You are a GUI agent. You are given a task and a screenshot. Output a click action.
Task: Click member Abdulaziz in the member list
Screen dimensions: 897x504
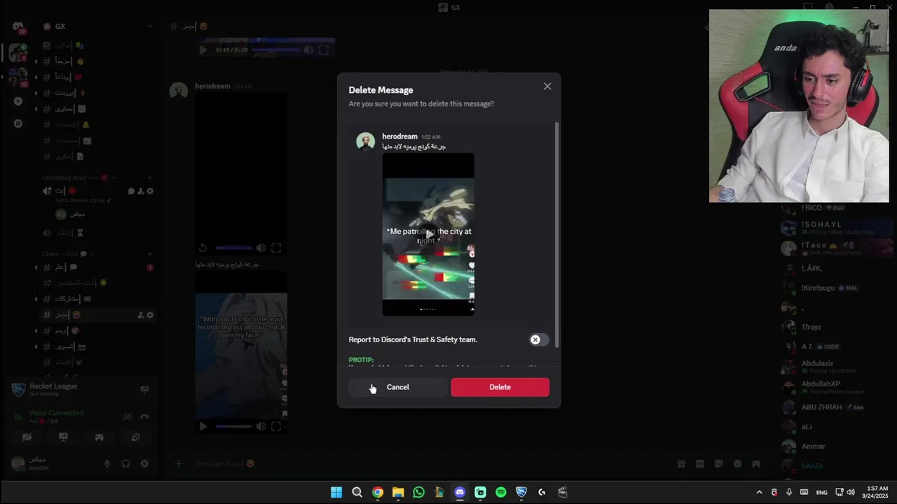[837, 367]
